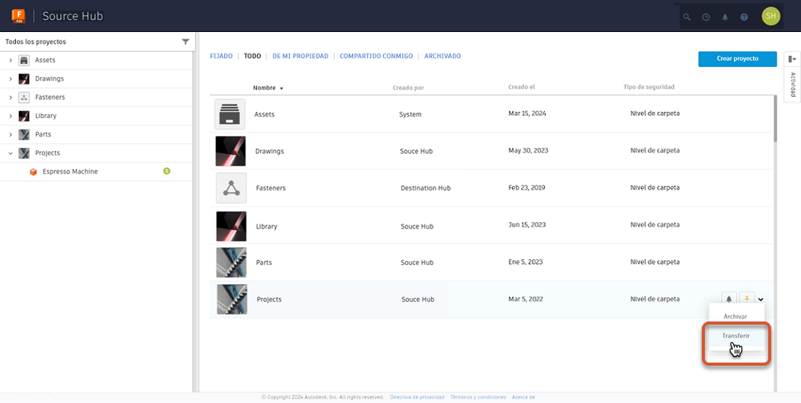Open the Actividad side tab

793,85
